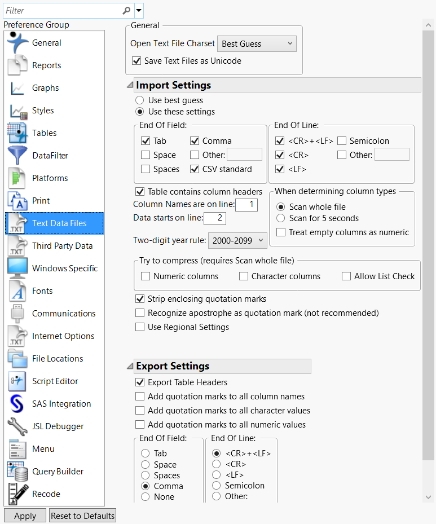Open the Open Text File Charset dropdown
436x524 pixels.
[x=257, y=43]
